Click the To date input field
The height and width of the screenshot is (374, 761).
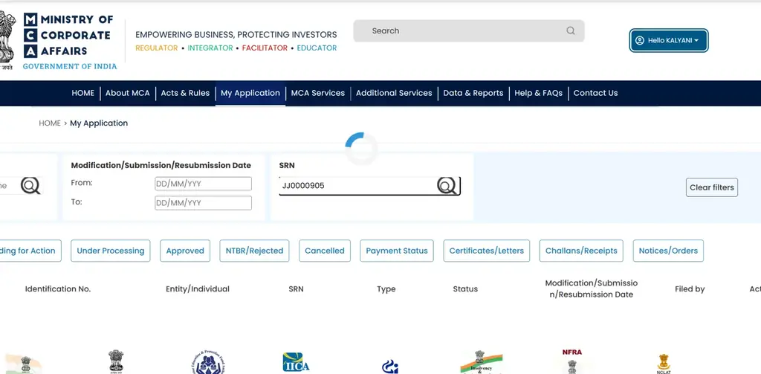pos(204,202)
